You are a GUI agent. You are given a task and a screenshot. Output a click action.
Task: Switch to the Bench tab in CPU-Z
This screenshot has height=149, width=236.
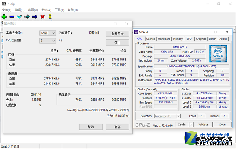[x=212, y=39]
